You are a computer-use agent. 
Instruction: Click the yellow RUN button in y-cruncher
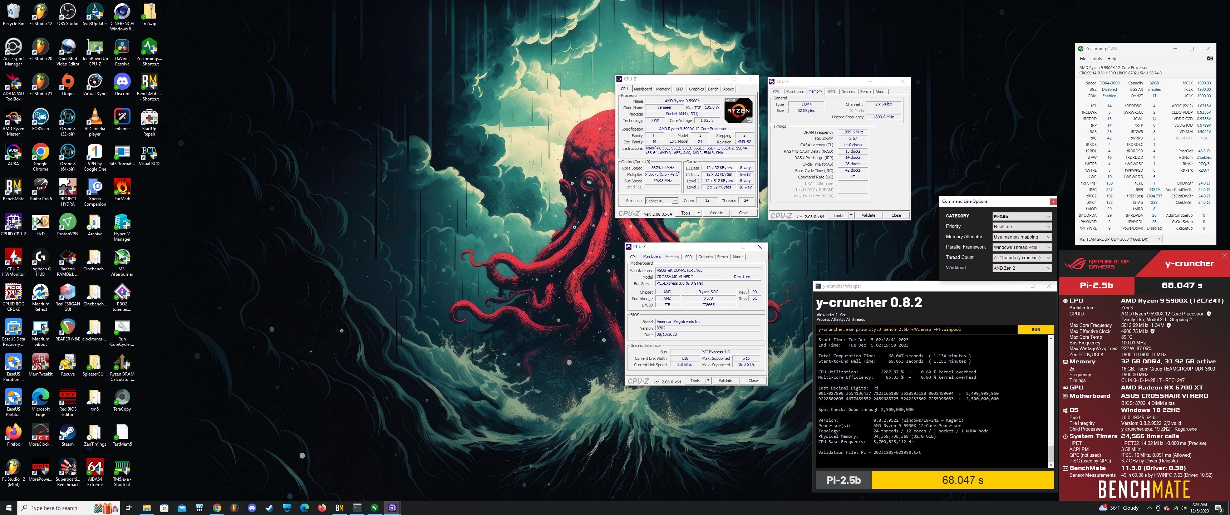pyautogui.click(x=1035, y=329)
